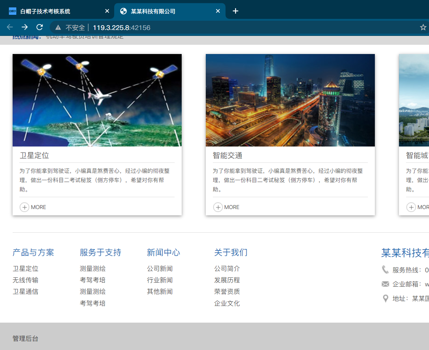
Task: Click the 企业邮箱 contact text
Action: click(x=411, y=284)
